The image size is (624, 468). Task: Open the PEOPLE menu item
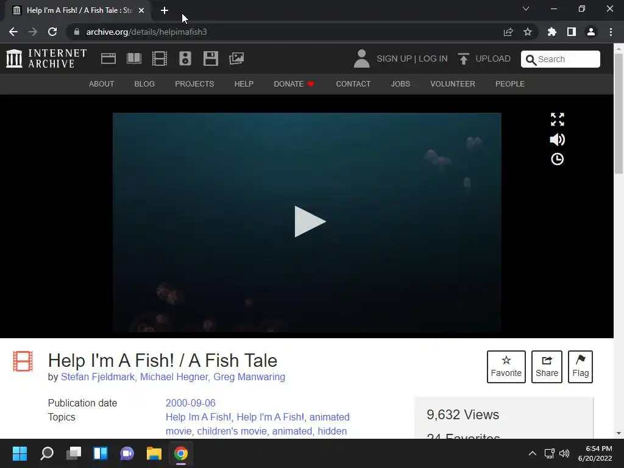510,84
